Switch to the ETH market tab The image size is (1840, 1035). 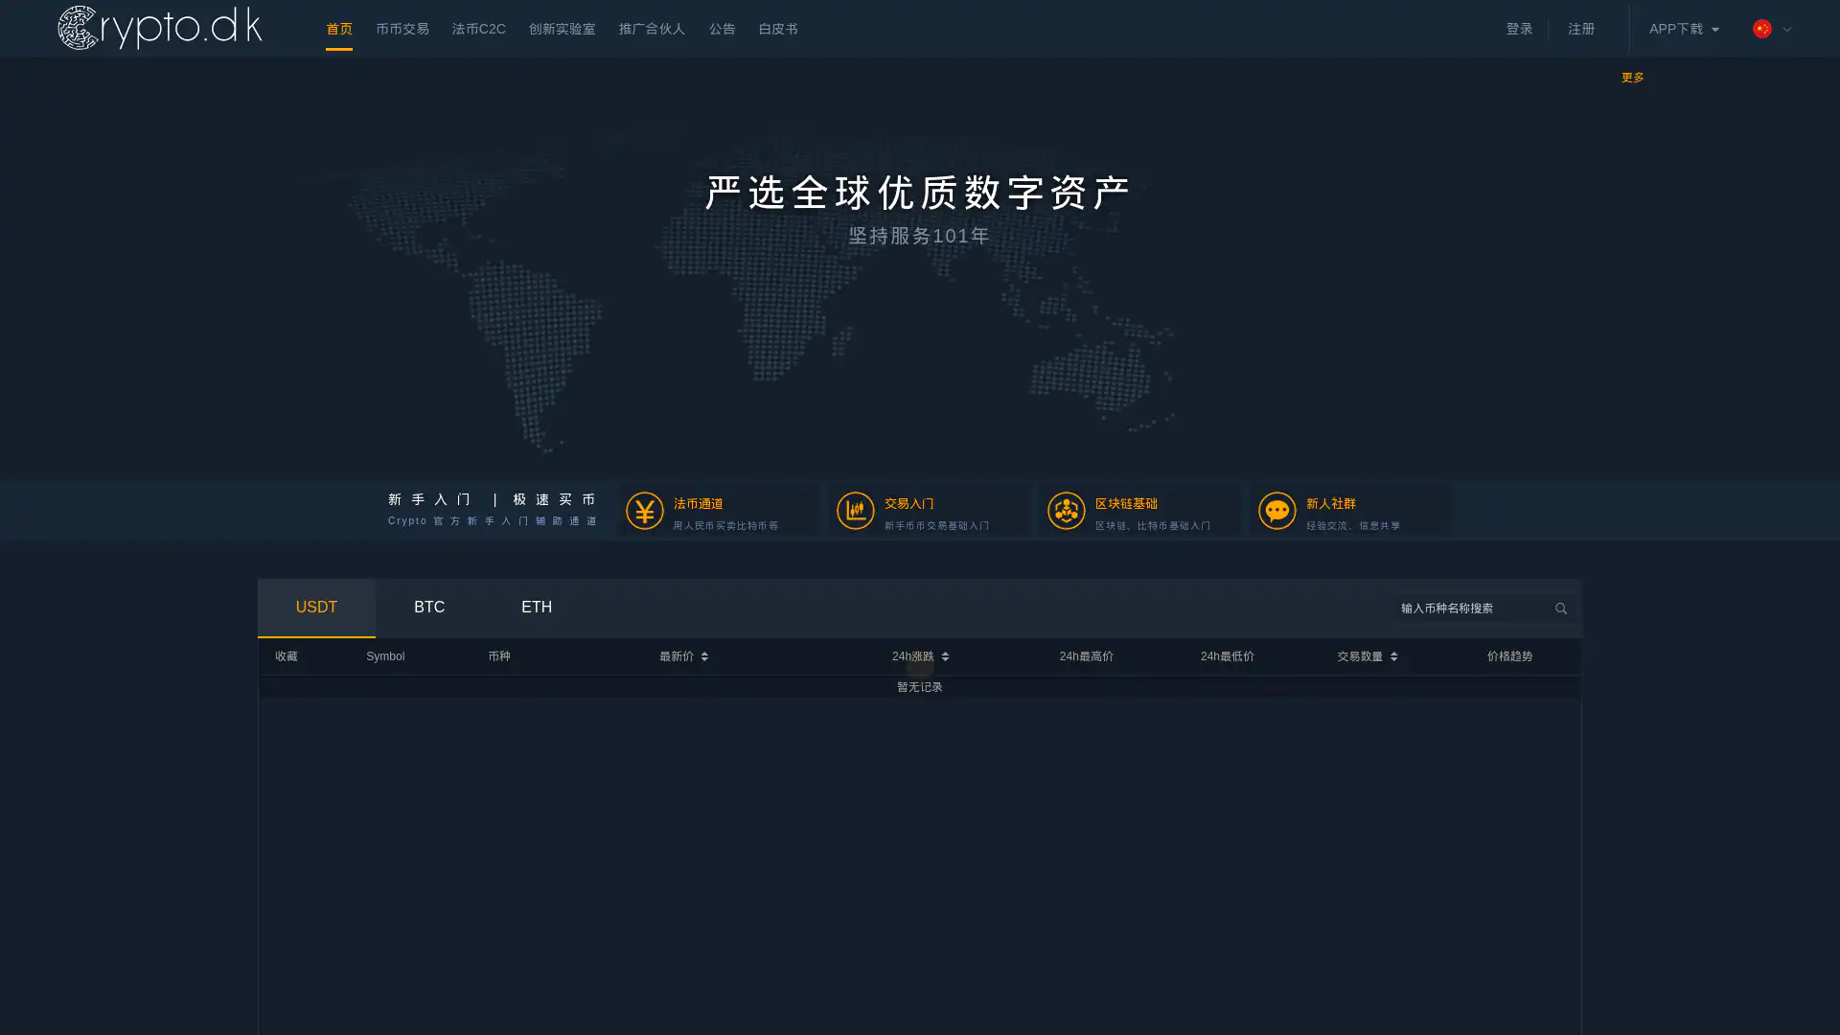pyautogui.click(x=536, y=608)
